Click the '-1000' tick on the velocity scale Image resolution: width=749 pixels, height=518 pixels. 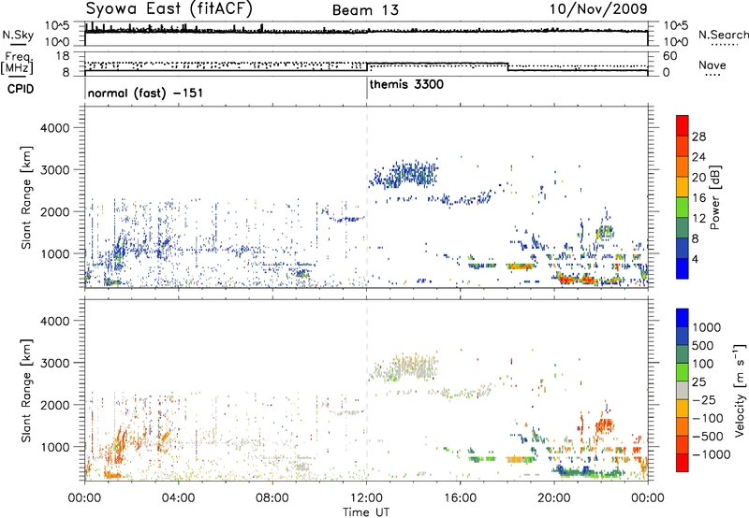tap(712, 454)
